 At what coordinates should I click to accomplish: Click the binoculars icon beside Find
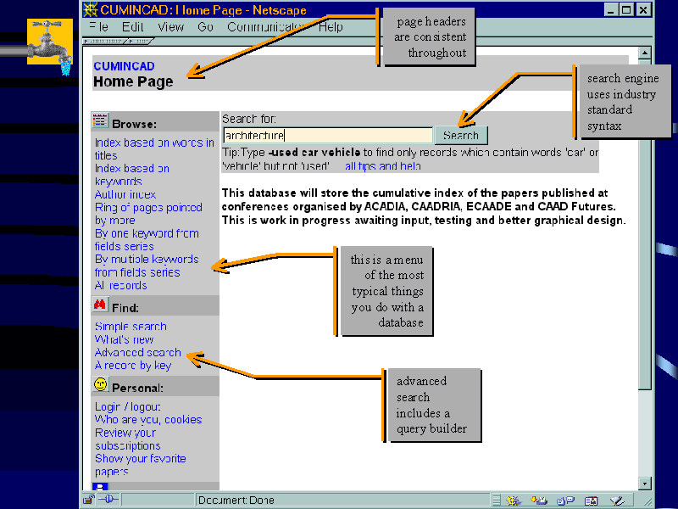tap(99, 305)
